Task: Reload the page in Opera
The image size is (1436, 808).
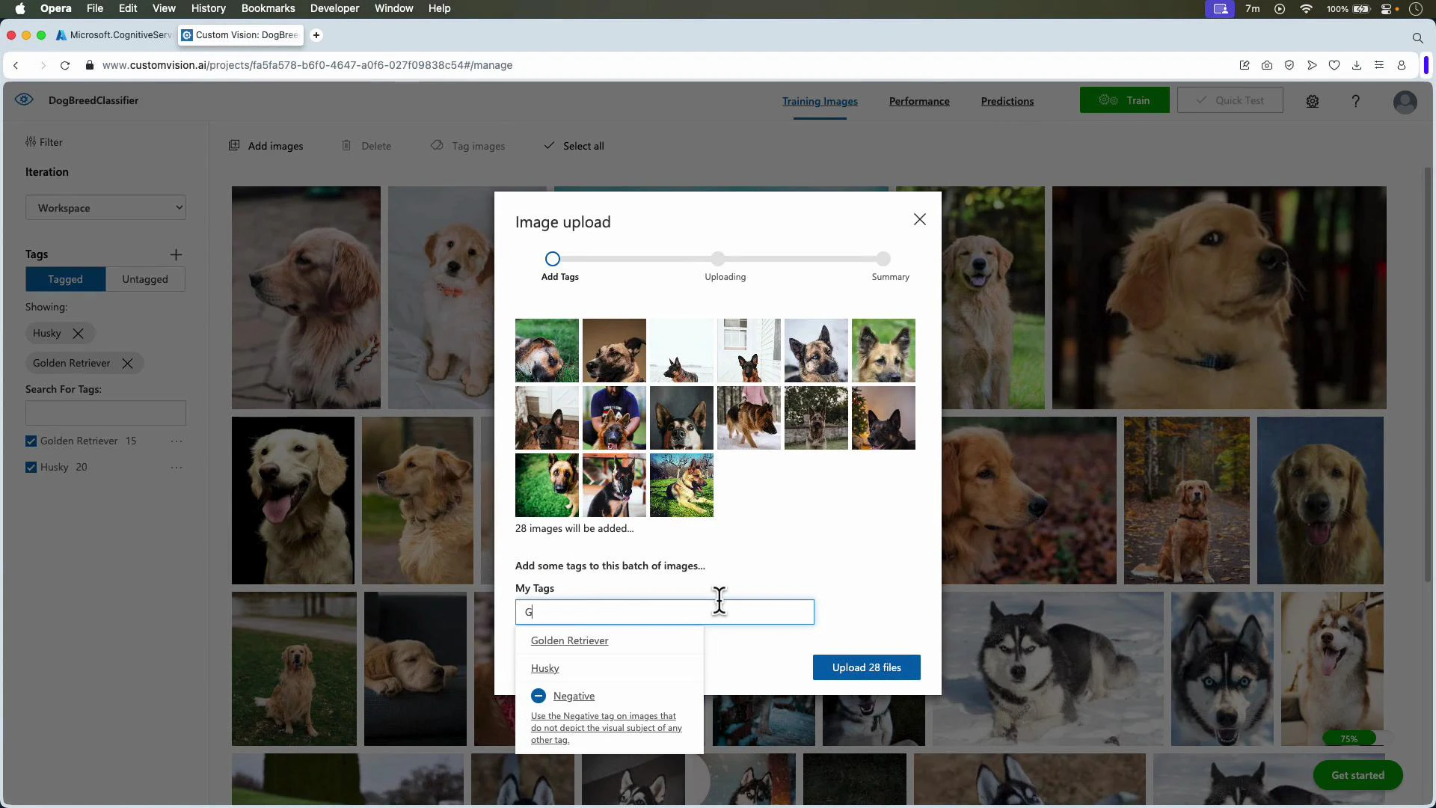Action: [65, 65]
